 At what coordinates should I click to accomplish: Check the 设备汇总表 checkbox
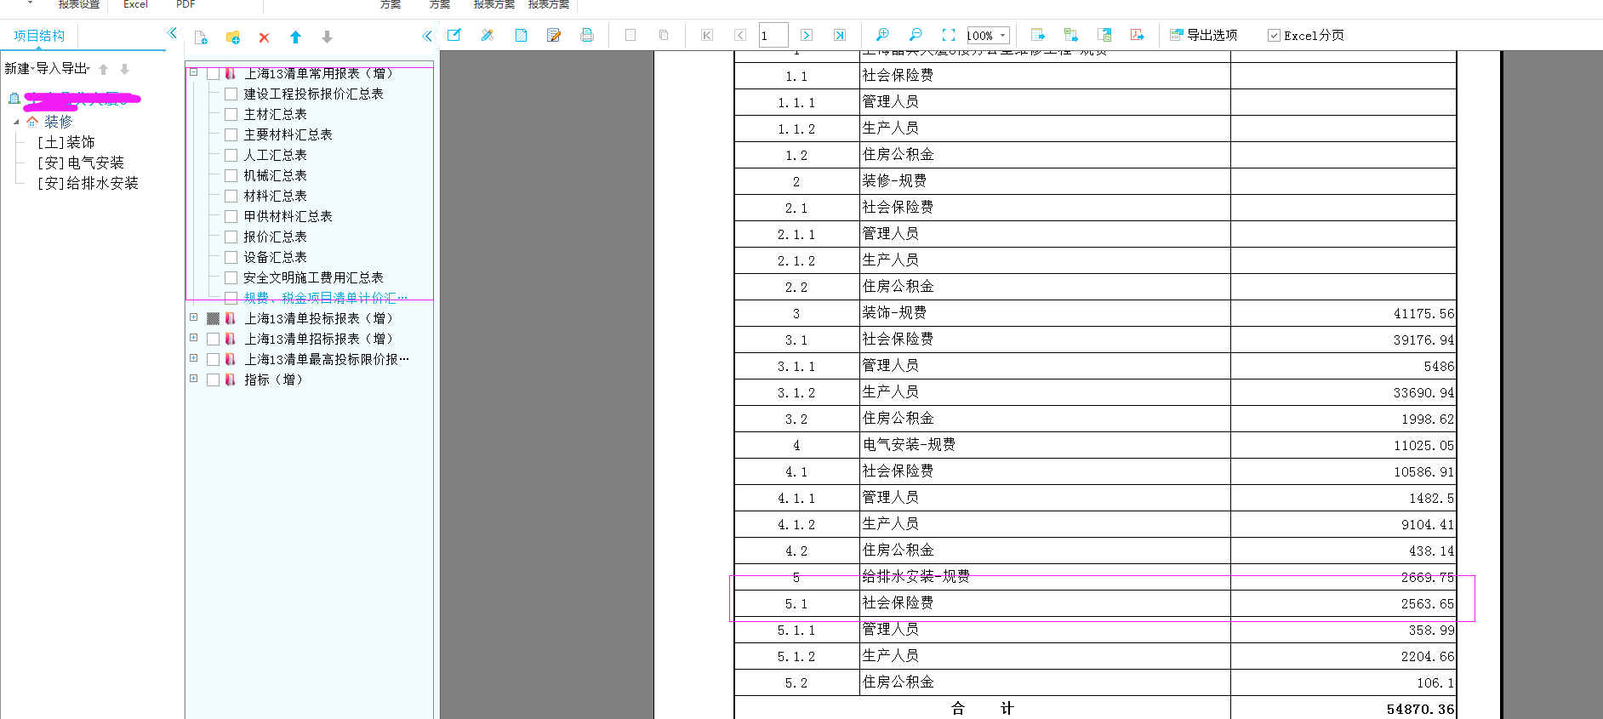click(x=231, y=257)
